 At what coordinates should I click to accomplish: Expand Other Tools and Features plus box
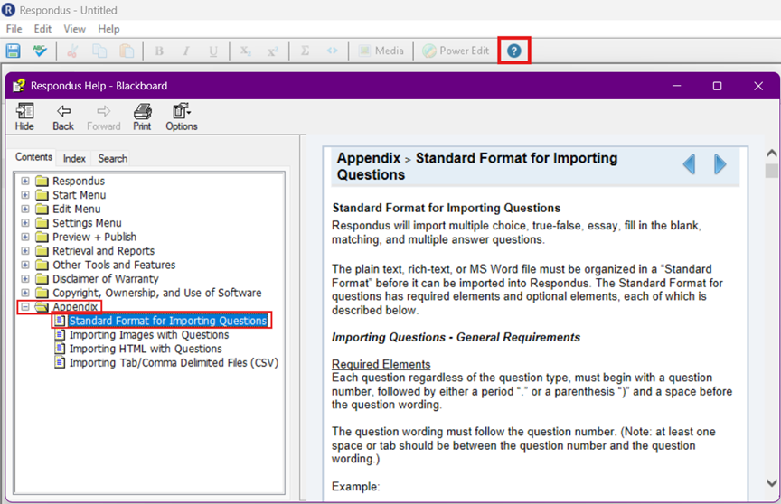click(x=25, y=265)
